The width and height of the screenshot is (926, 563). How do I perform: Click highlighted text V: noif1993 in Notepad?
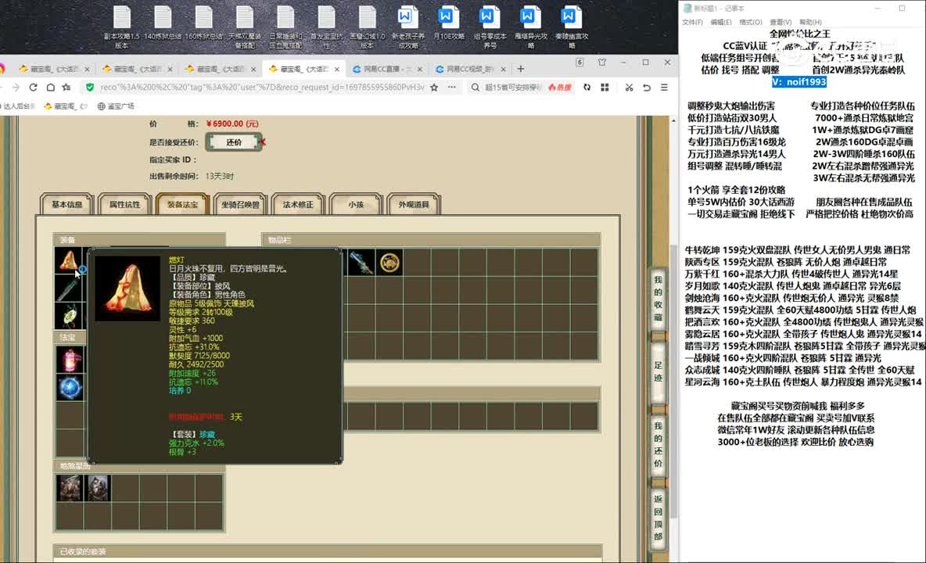[799, 82]
